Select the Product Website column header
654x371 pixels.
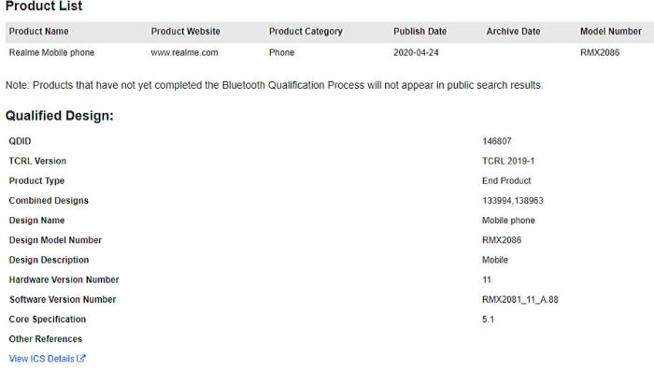point(186,31)
